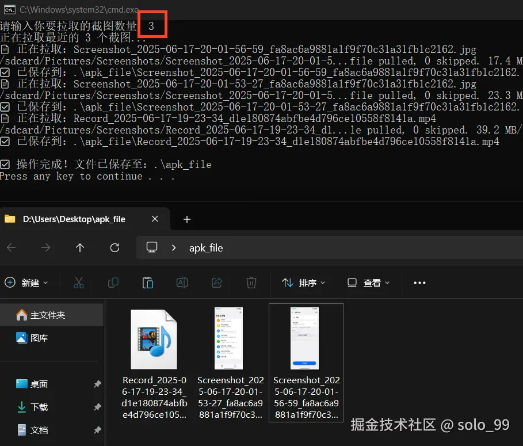Viewport: 523px width, 446px height.
Task: Click the Share icon in the toolbar
Action: point(217,283)
